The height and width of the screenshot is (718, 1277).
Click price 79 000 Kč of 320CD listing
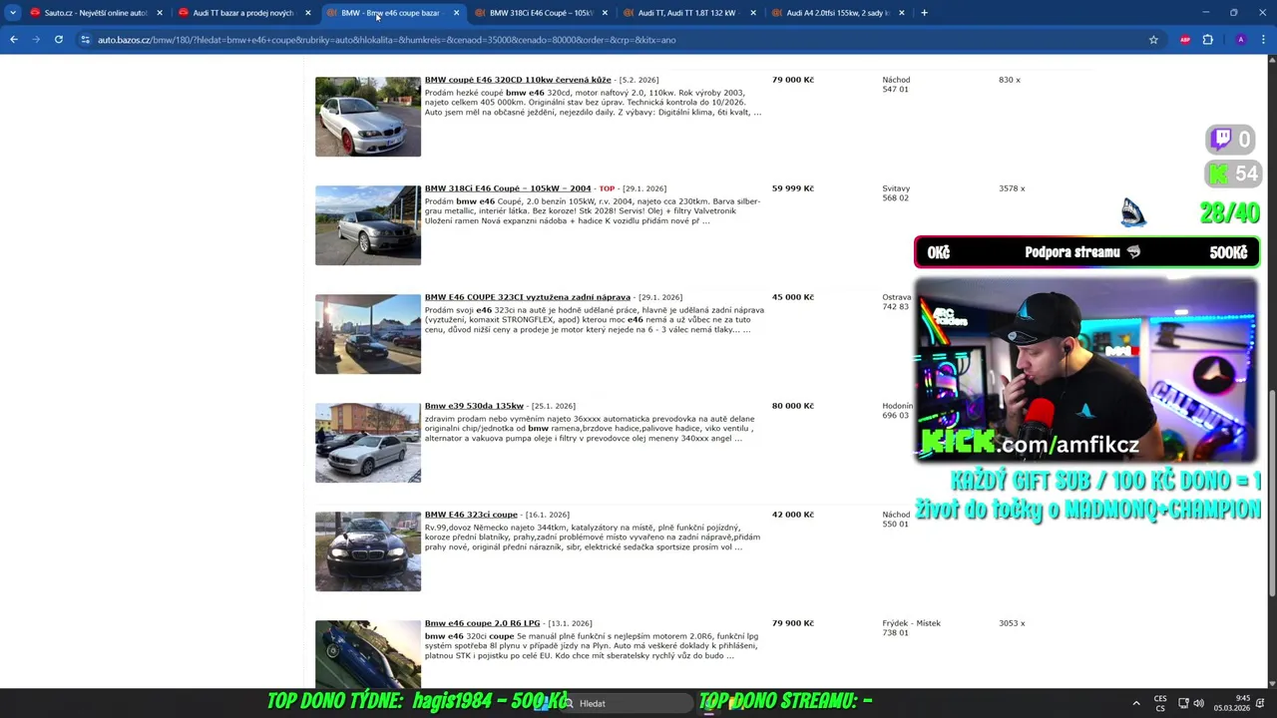[793, 80]
